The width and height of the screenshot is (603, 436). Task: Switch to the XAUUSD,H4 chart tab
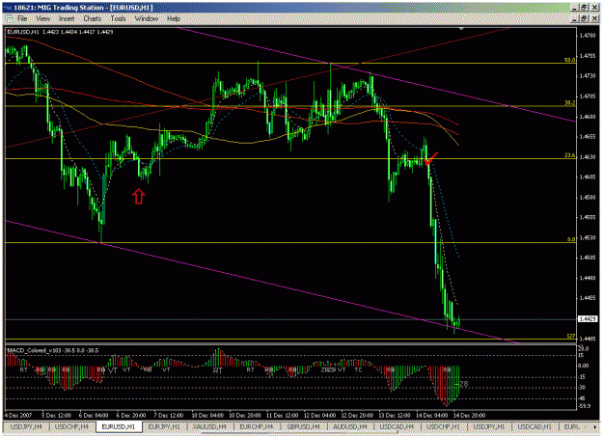tap(209, 426)
